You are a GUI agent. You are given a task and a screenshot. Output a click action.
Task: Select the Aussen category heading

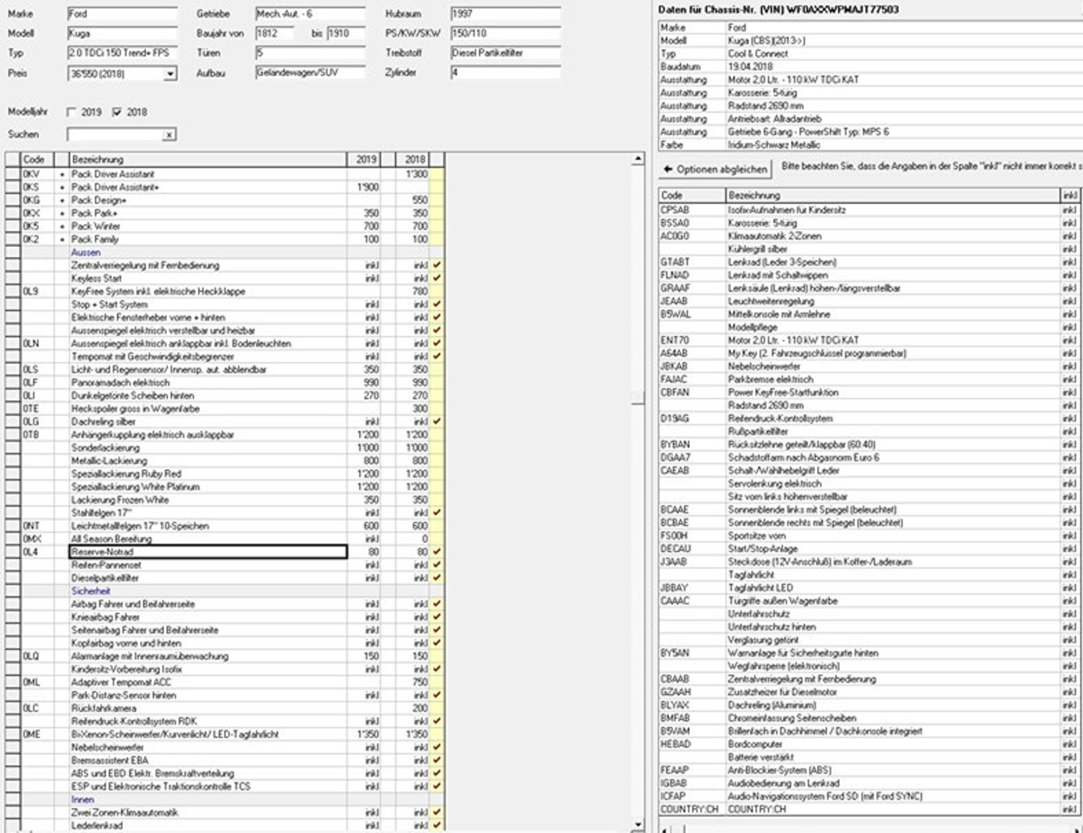pos(86,252)
